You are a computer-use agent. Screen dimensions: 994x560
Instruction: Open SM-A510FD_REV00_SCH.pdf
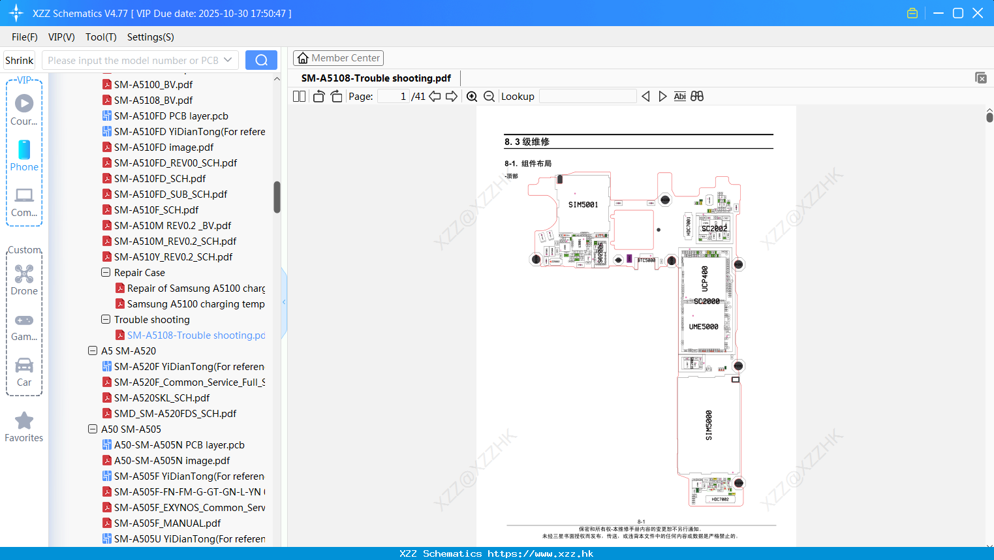pyautogui.click(x=176, y=163)
